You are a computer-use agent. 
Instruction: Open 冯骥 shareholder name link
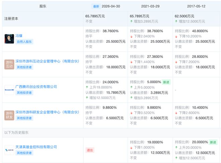19,36
